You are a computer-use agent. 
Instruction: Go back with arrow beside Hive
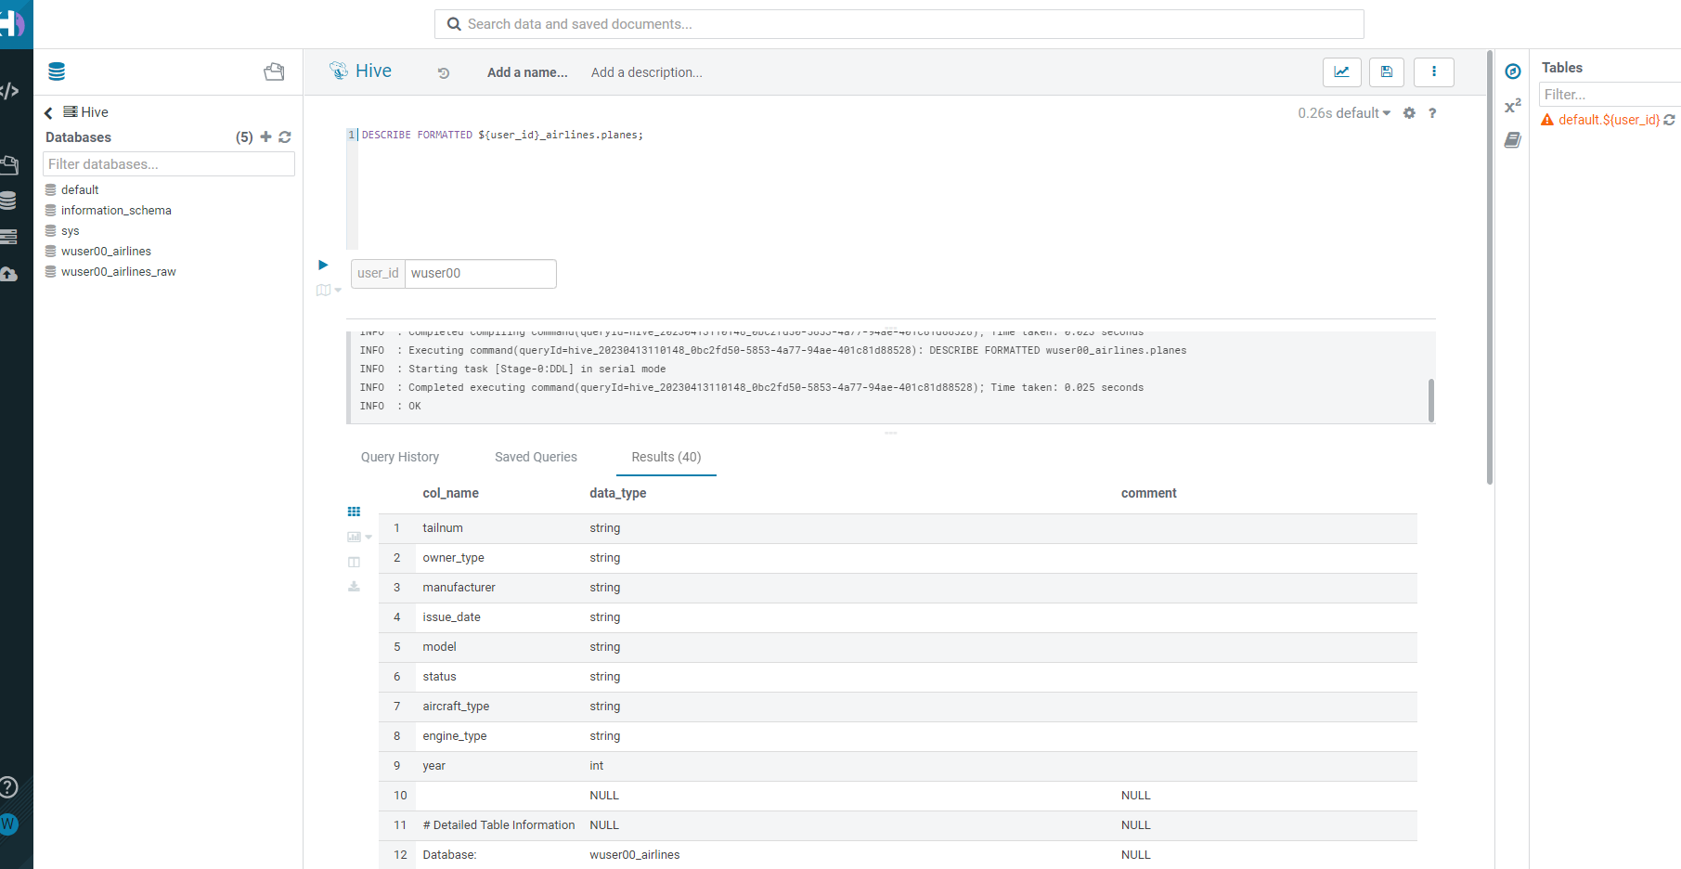tap(48, 113)
